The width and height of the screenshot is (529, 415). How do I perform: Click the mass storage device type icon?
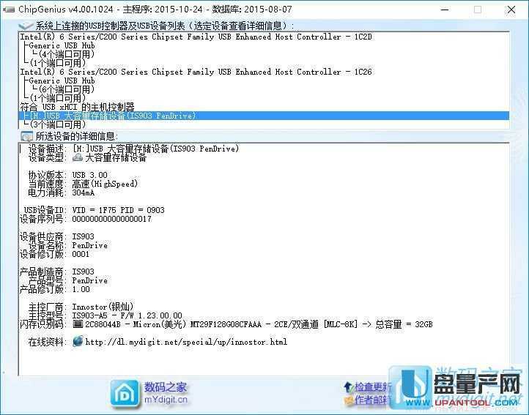78,157
